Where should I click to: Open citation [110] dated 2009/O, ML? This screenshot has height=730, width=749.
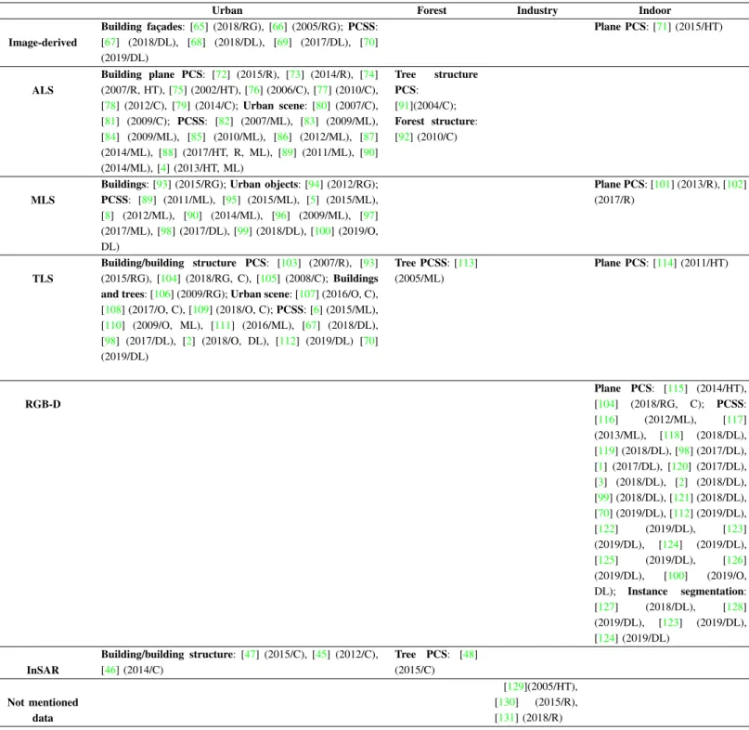click(112, 326)
